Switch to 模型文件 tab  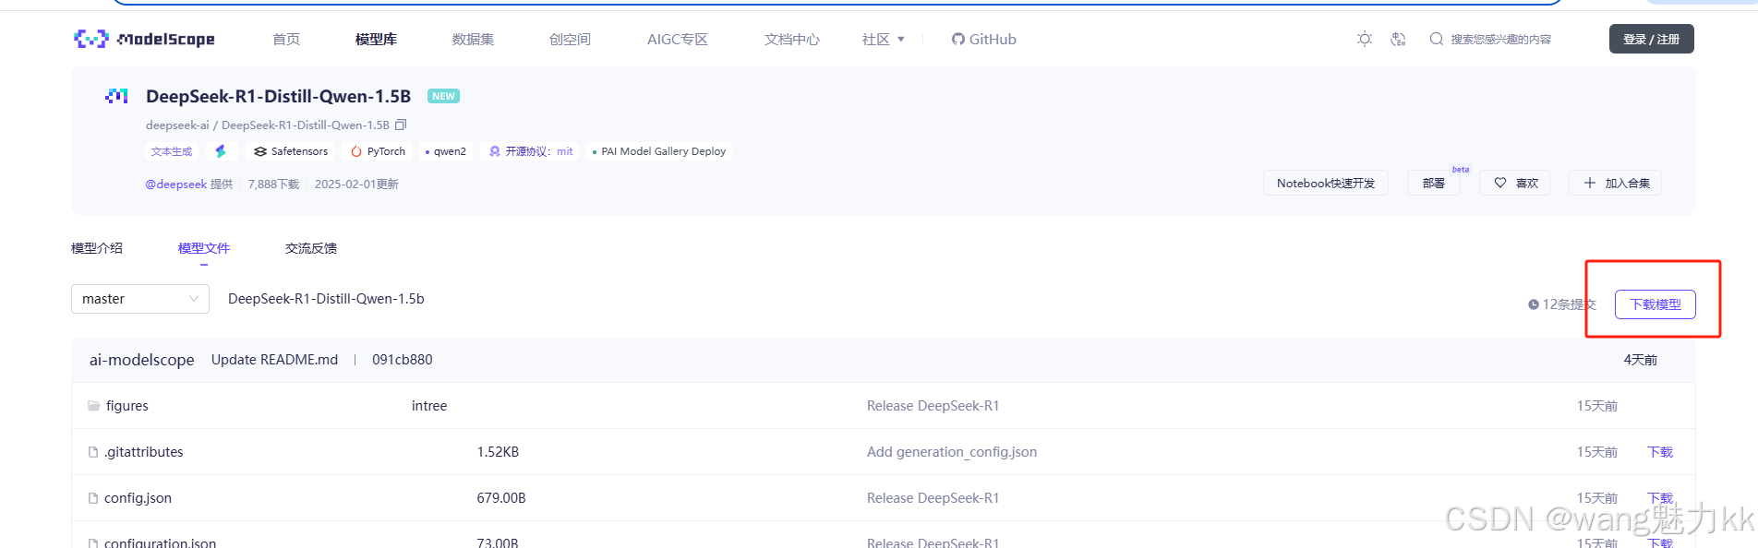click(204, 248)
